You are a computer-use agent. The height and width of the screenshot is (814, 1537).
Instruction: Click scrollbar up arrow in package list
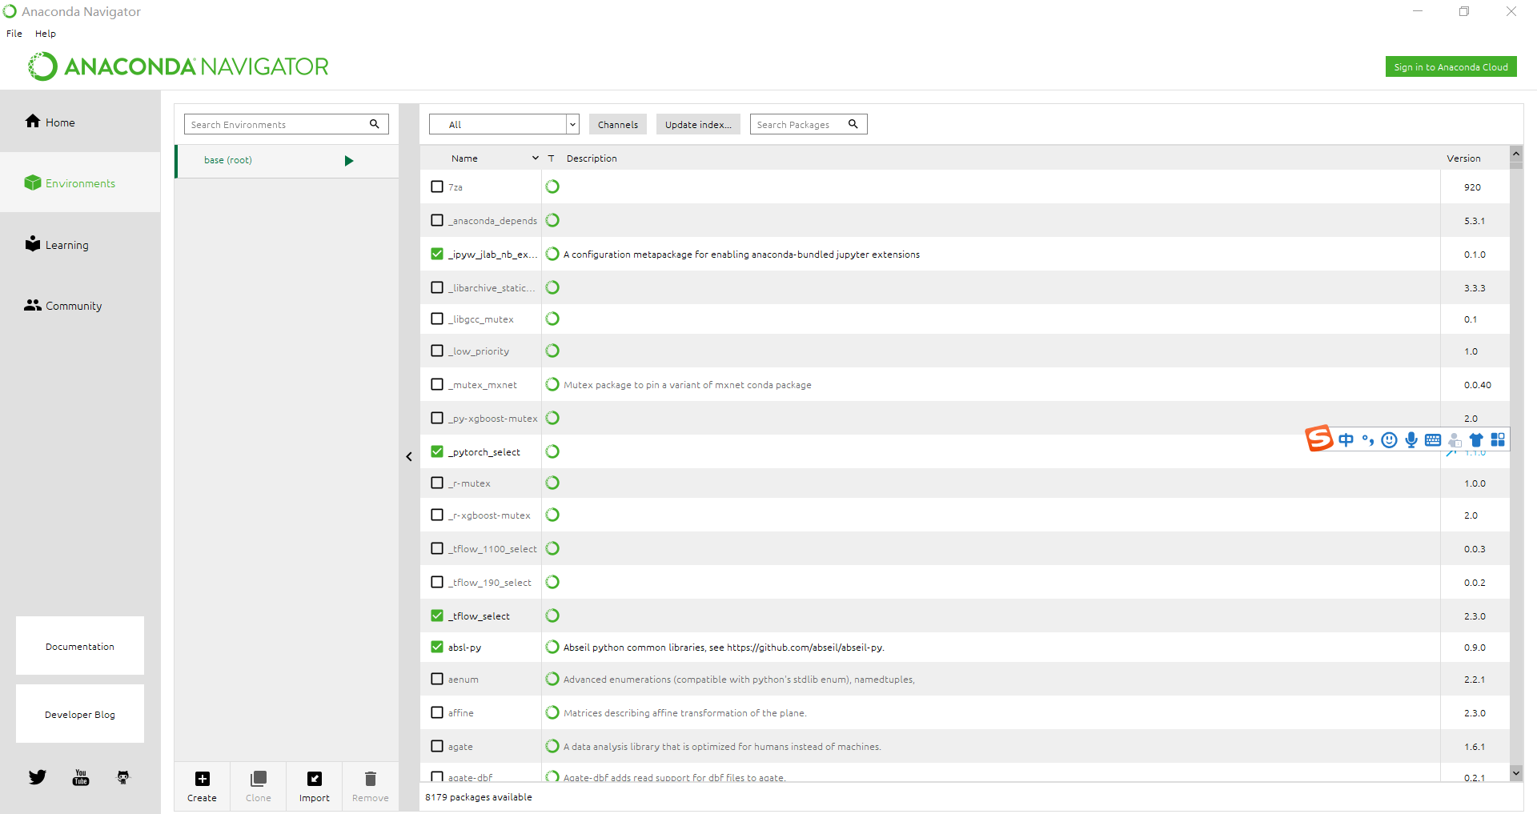coord(1516,153)
